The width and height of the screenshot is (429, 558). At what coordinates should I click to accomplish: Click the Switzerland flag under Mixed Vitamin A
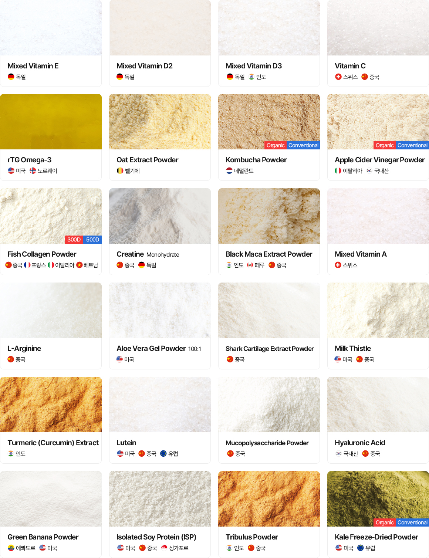click(338, 265)
